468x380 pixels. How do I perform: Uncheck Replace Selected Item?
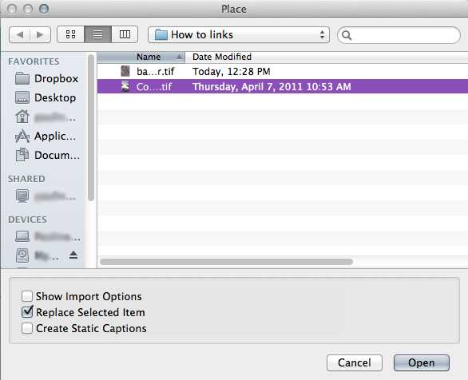pos(27,312)
